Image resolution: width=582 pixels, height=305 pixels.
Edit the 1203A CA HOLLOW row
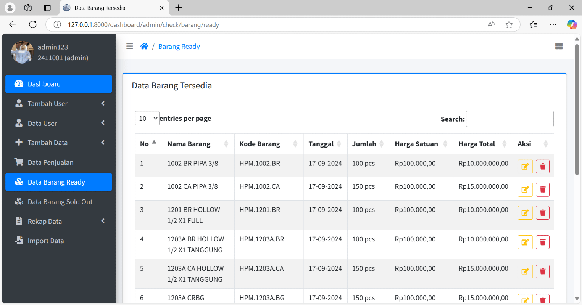tap(525, 271)
